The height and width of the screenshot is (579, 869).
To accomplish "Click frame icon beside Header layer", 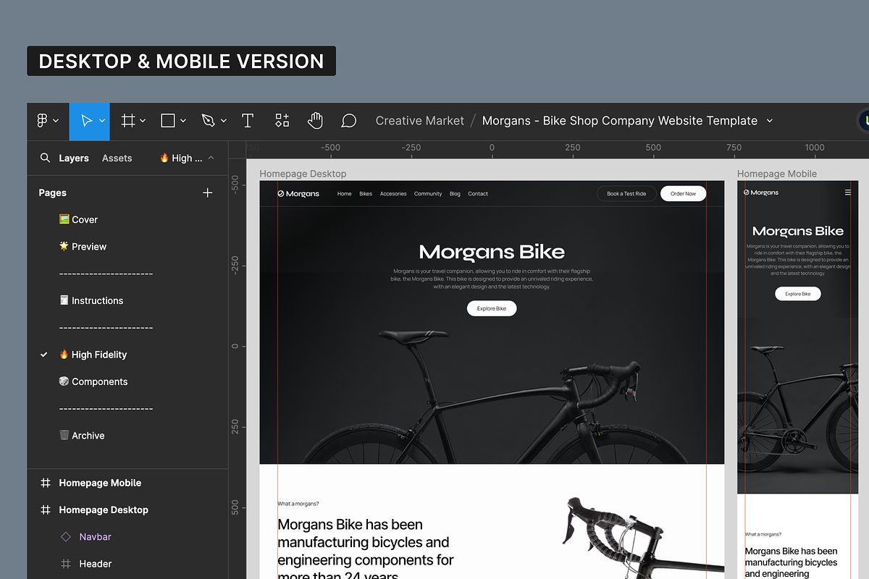I will tap(66, 563).
